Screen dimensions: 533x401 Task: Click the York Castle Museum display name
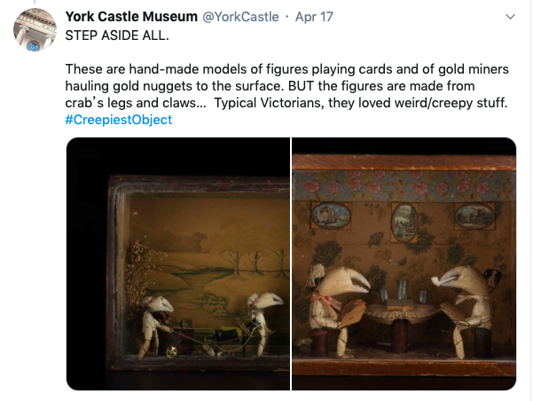pos(131,17)
